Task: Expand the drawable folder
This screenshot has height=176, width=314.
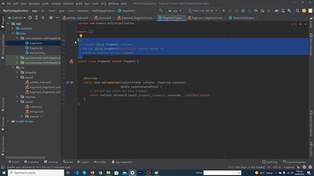Action: pyautogui.click(x=17, y=72)
